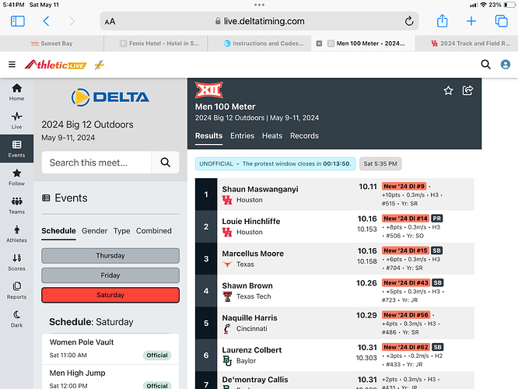The image size is (518, 389).
Task: Select the Heats tab
Action: 272,136
